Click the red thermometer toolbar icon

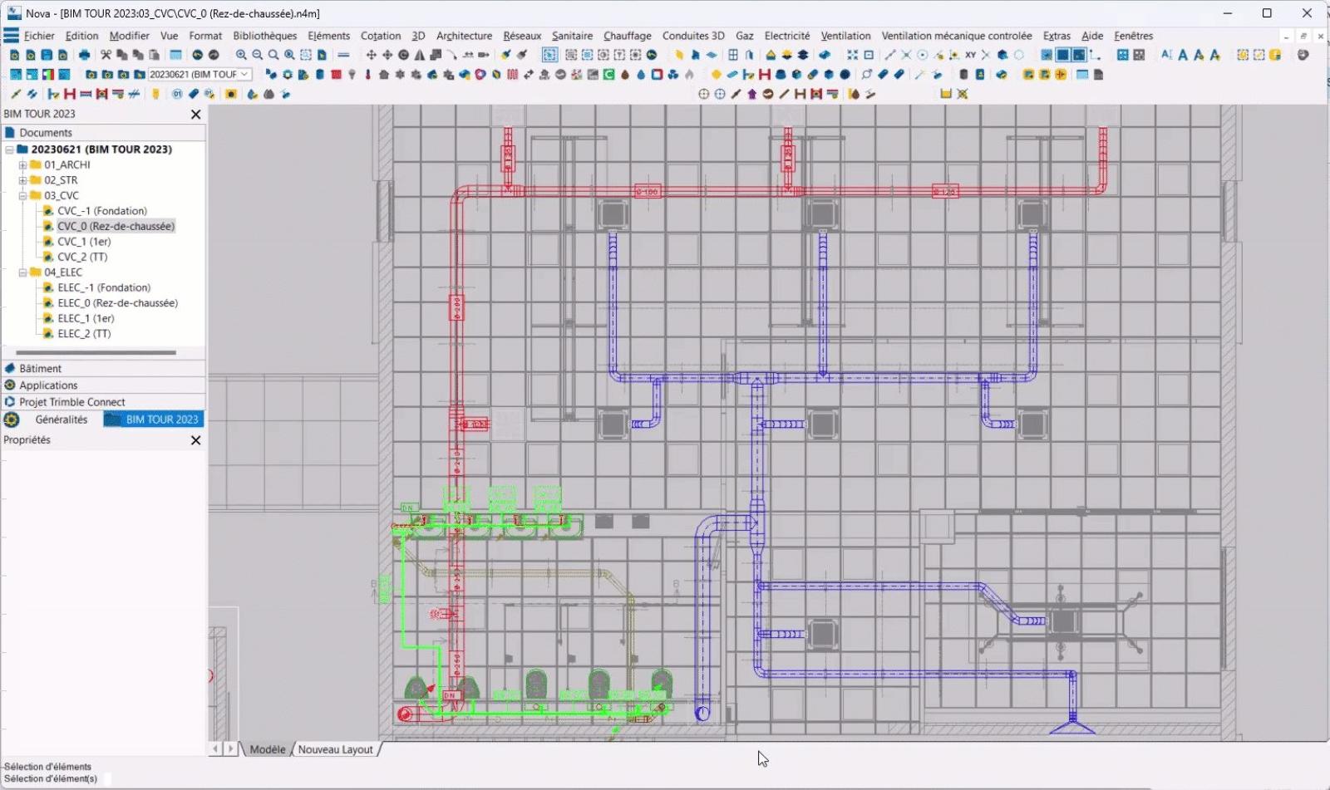[367, 75]
